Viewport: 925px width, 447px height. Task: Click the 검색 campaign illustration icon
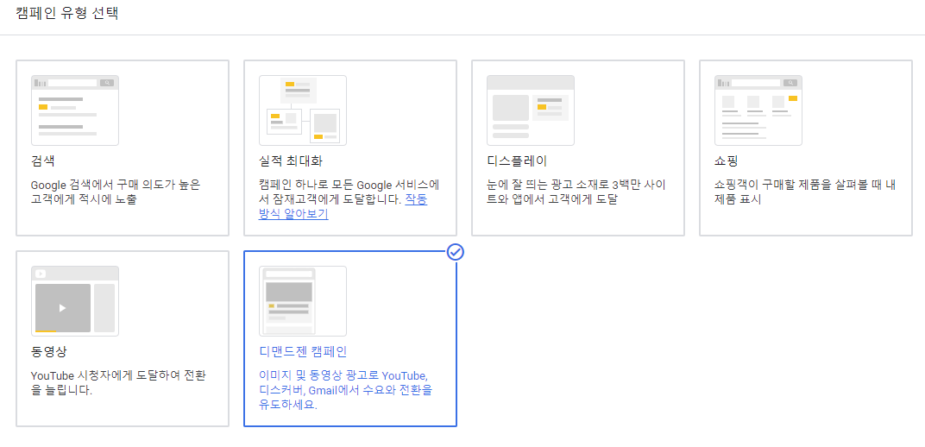point(75,110)
